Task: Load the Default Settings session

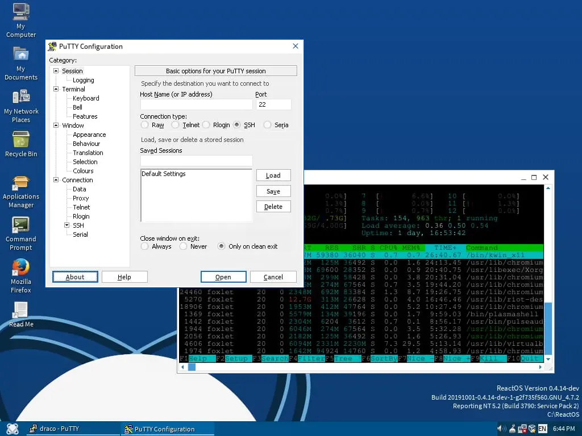Action: click(x=273, y=175)
